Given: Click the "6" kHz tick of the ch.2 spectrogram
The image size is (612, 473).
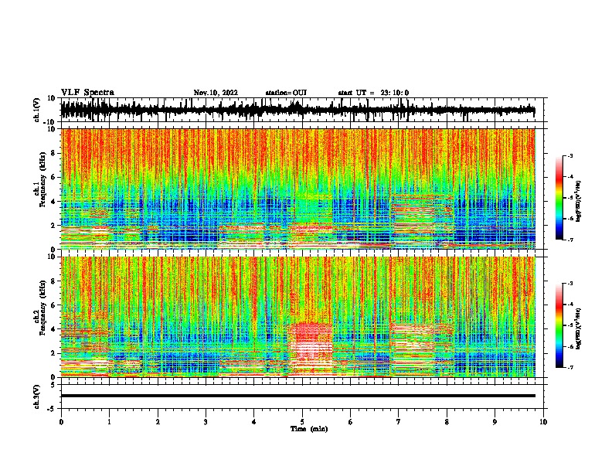Looking at the screenshot, I should tap(53, 305).
